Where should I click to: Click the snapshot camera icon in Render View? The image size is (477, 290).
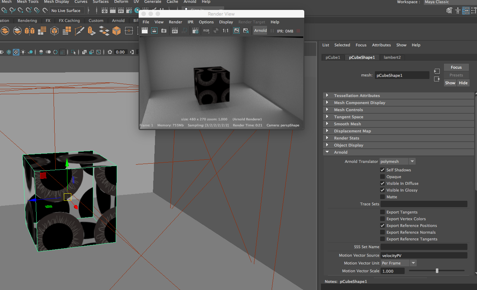click(x=164, y=31)
